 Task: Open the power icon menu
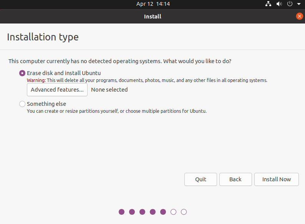click(x=290, y=4)
